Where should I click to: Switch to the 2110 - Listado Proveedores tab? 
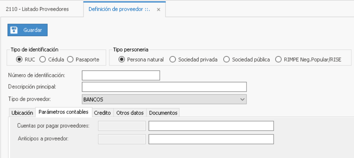[37, 9]
